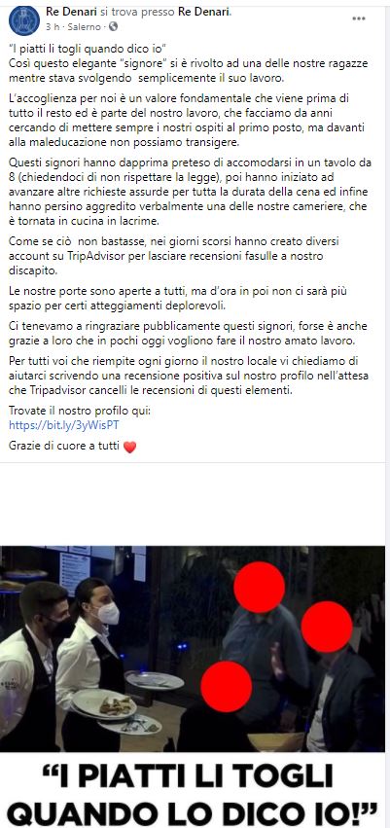Click the paragraph starting "Questi signori hanno"

190,200
